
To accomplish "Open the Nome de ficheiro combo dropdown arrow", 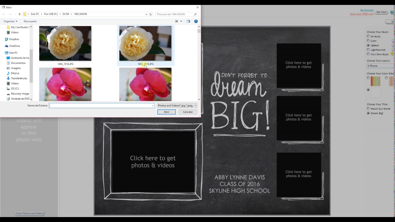I will click(152, 105).
